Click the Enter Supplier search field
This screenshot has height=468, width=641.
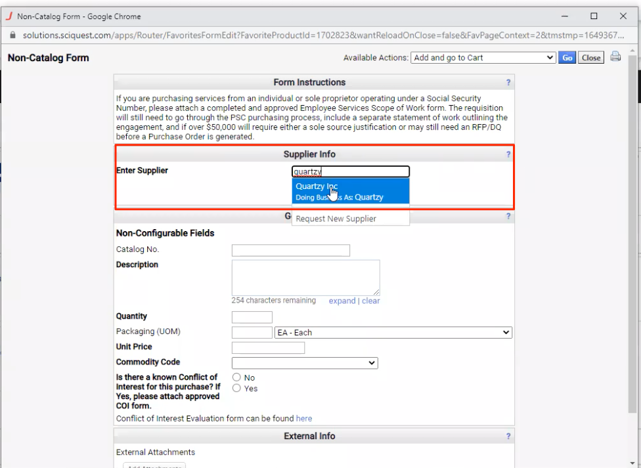coord(350,172)
